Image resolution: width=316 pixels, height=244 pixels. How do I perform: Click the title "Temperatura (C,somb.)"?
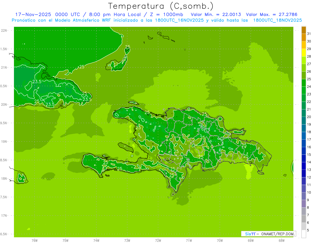161,6
